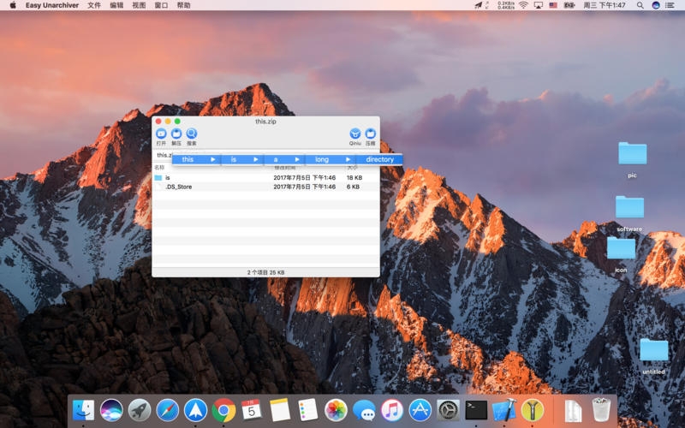Expand the 'a' path submenu item
Screen dimensions: 685x428
point(284,159)
